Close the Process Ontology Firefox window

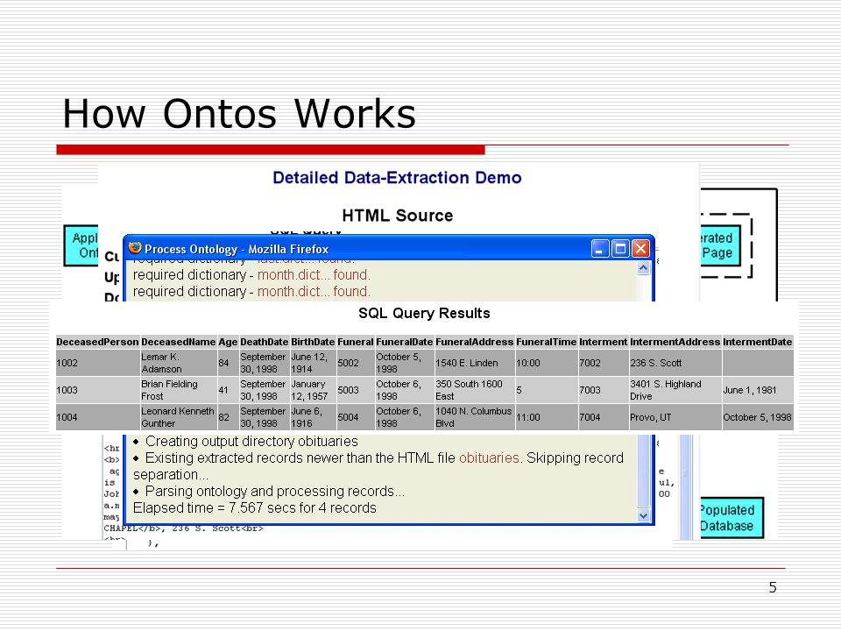tap(640, 248)
